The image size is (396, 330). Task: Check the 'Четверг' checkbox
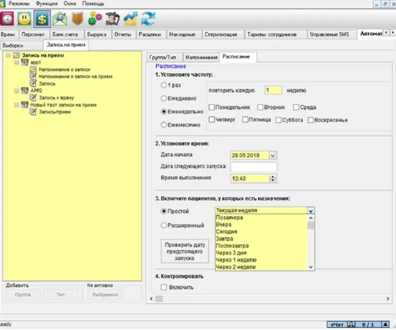point(212,120)
